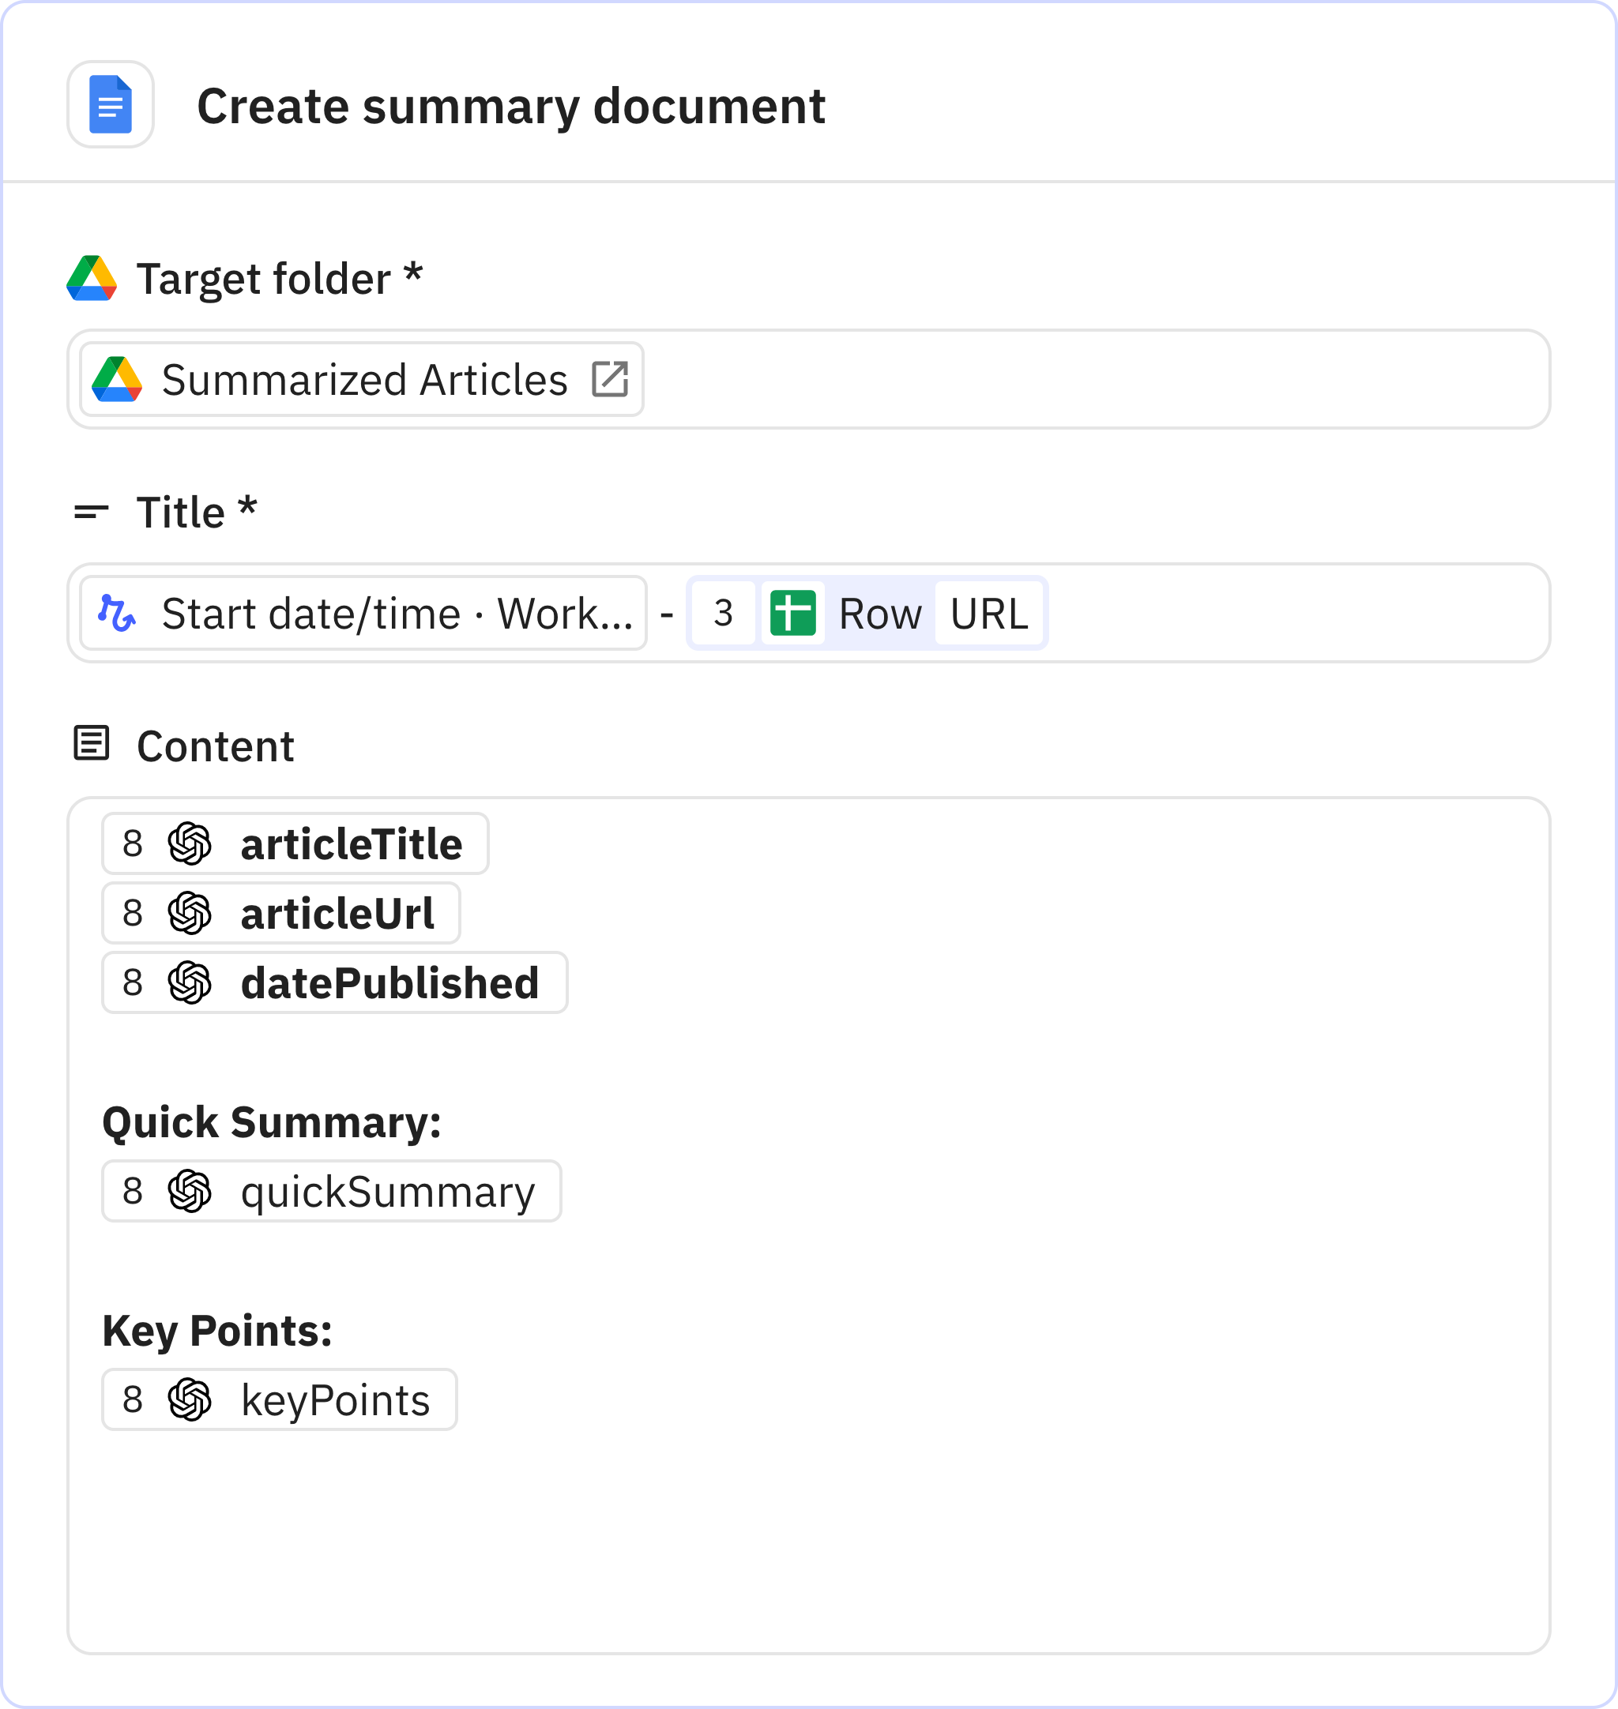Screen dimensions: 1618x1709
Task: Click the Target folder * label
Action: click(x=280, y=279)
